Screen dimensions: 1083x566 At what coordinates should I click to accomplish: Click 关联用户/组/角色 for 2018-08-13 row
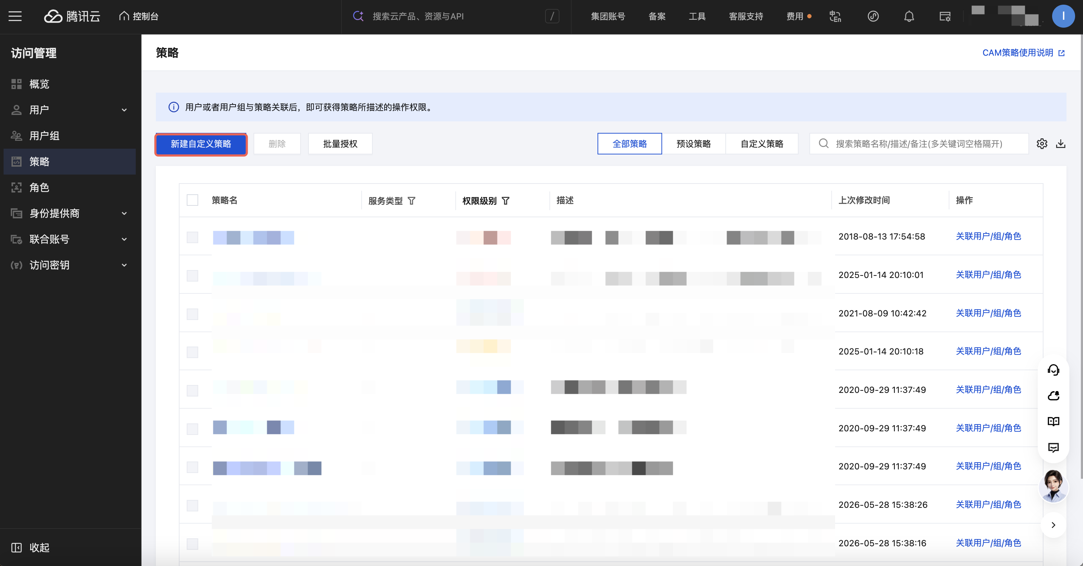pos(988,236)
